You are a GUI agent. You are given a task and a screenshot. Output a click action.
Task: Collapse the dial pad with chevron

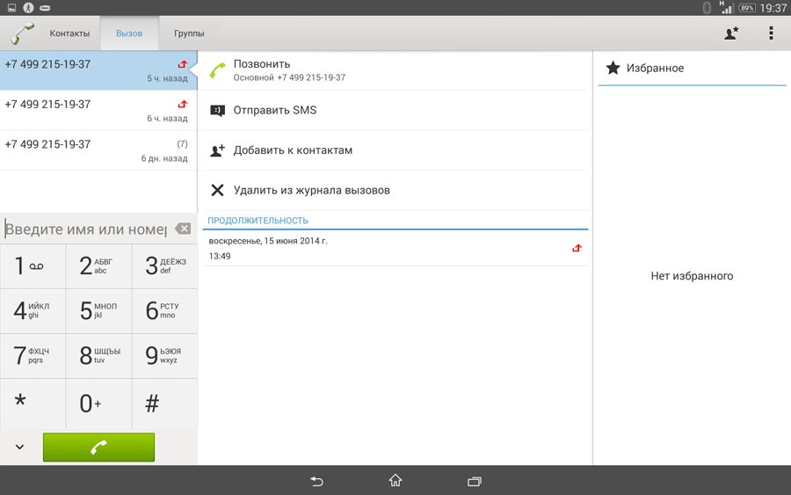[x=19, y=447]
